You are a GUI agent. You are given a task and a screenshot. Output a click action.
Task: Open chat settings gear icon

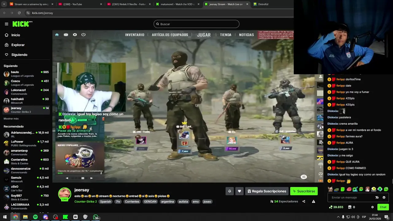(x=372, y=207)
